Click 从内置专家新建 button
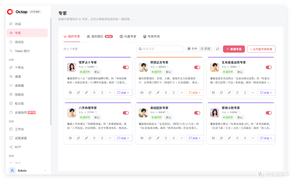The height and width of the screenshot is (180, 292). click(x=261, y=49)
